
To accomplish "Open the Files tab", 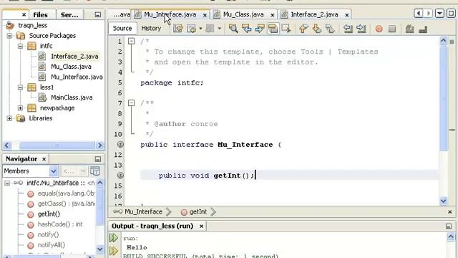I will tap(40, 14).
